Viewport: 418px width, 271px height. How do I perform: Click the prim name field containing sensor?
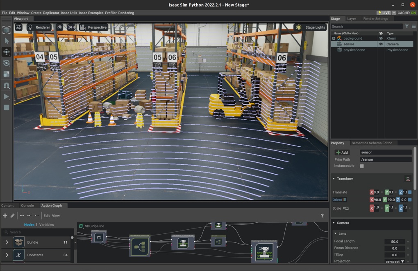pos(386,152)
